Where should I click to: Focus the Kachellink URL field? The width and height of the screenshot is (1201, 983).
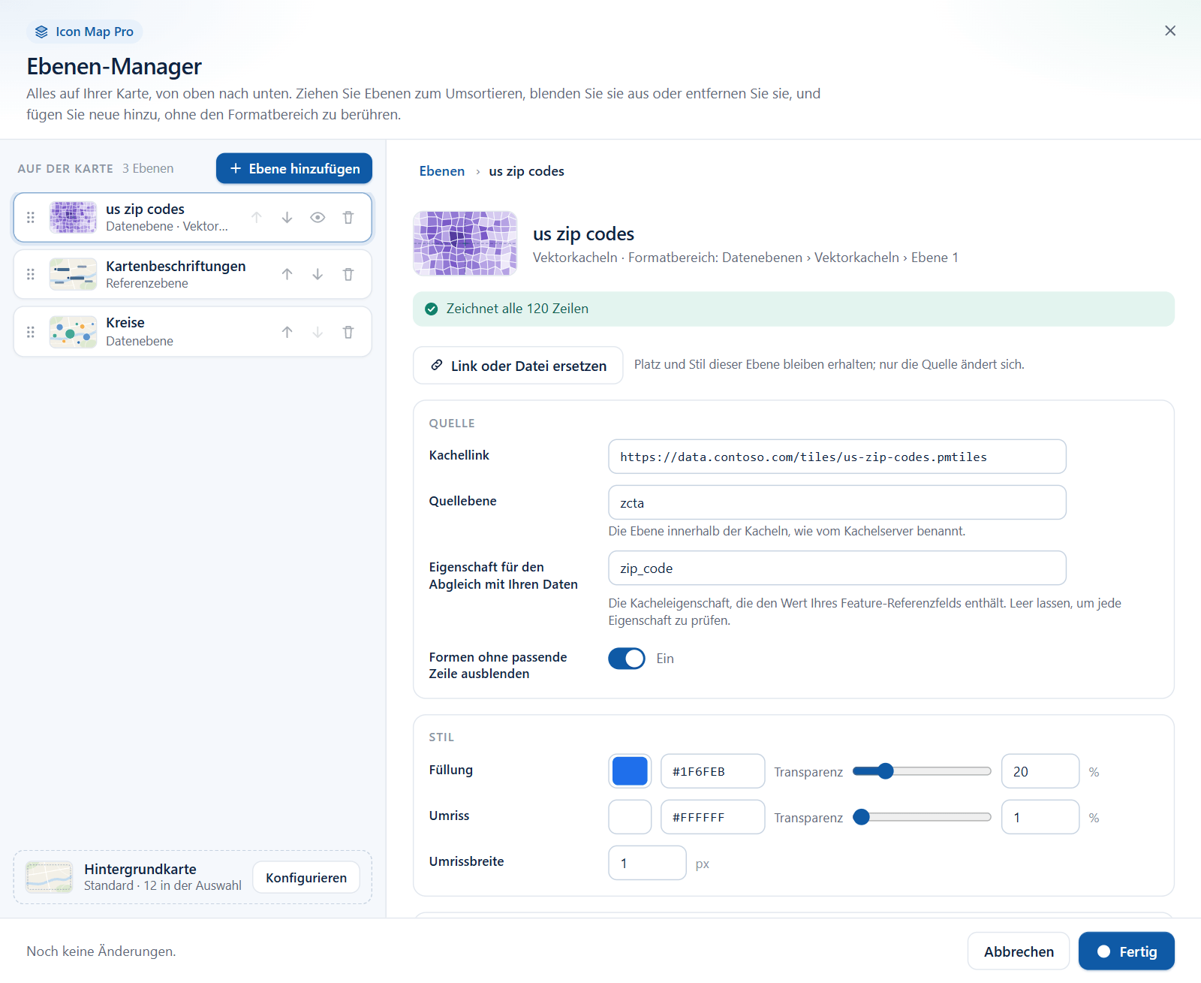click(837, 457)
